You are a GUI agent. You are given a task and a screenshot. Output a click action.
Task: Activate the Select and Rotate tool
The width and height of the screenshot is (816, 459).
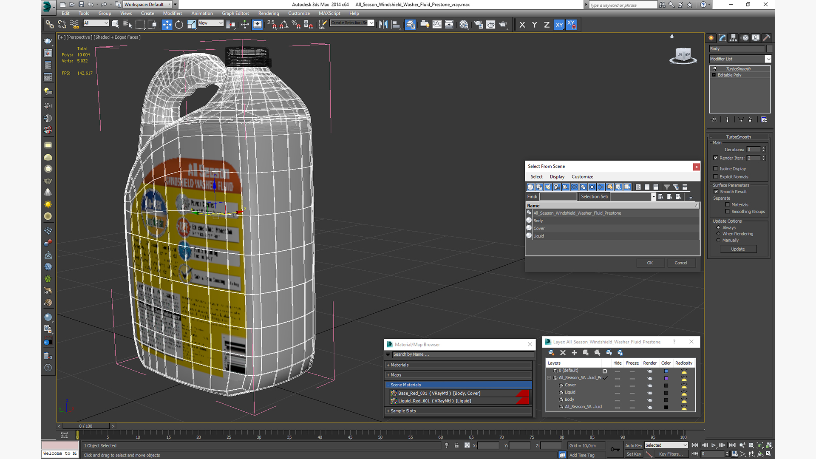179,25
